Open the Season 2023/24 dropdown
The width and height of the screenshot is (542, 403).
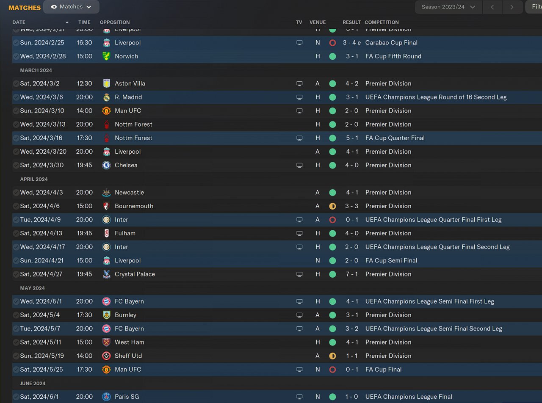tap(448, 7)
